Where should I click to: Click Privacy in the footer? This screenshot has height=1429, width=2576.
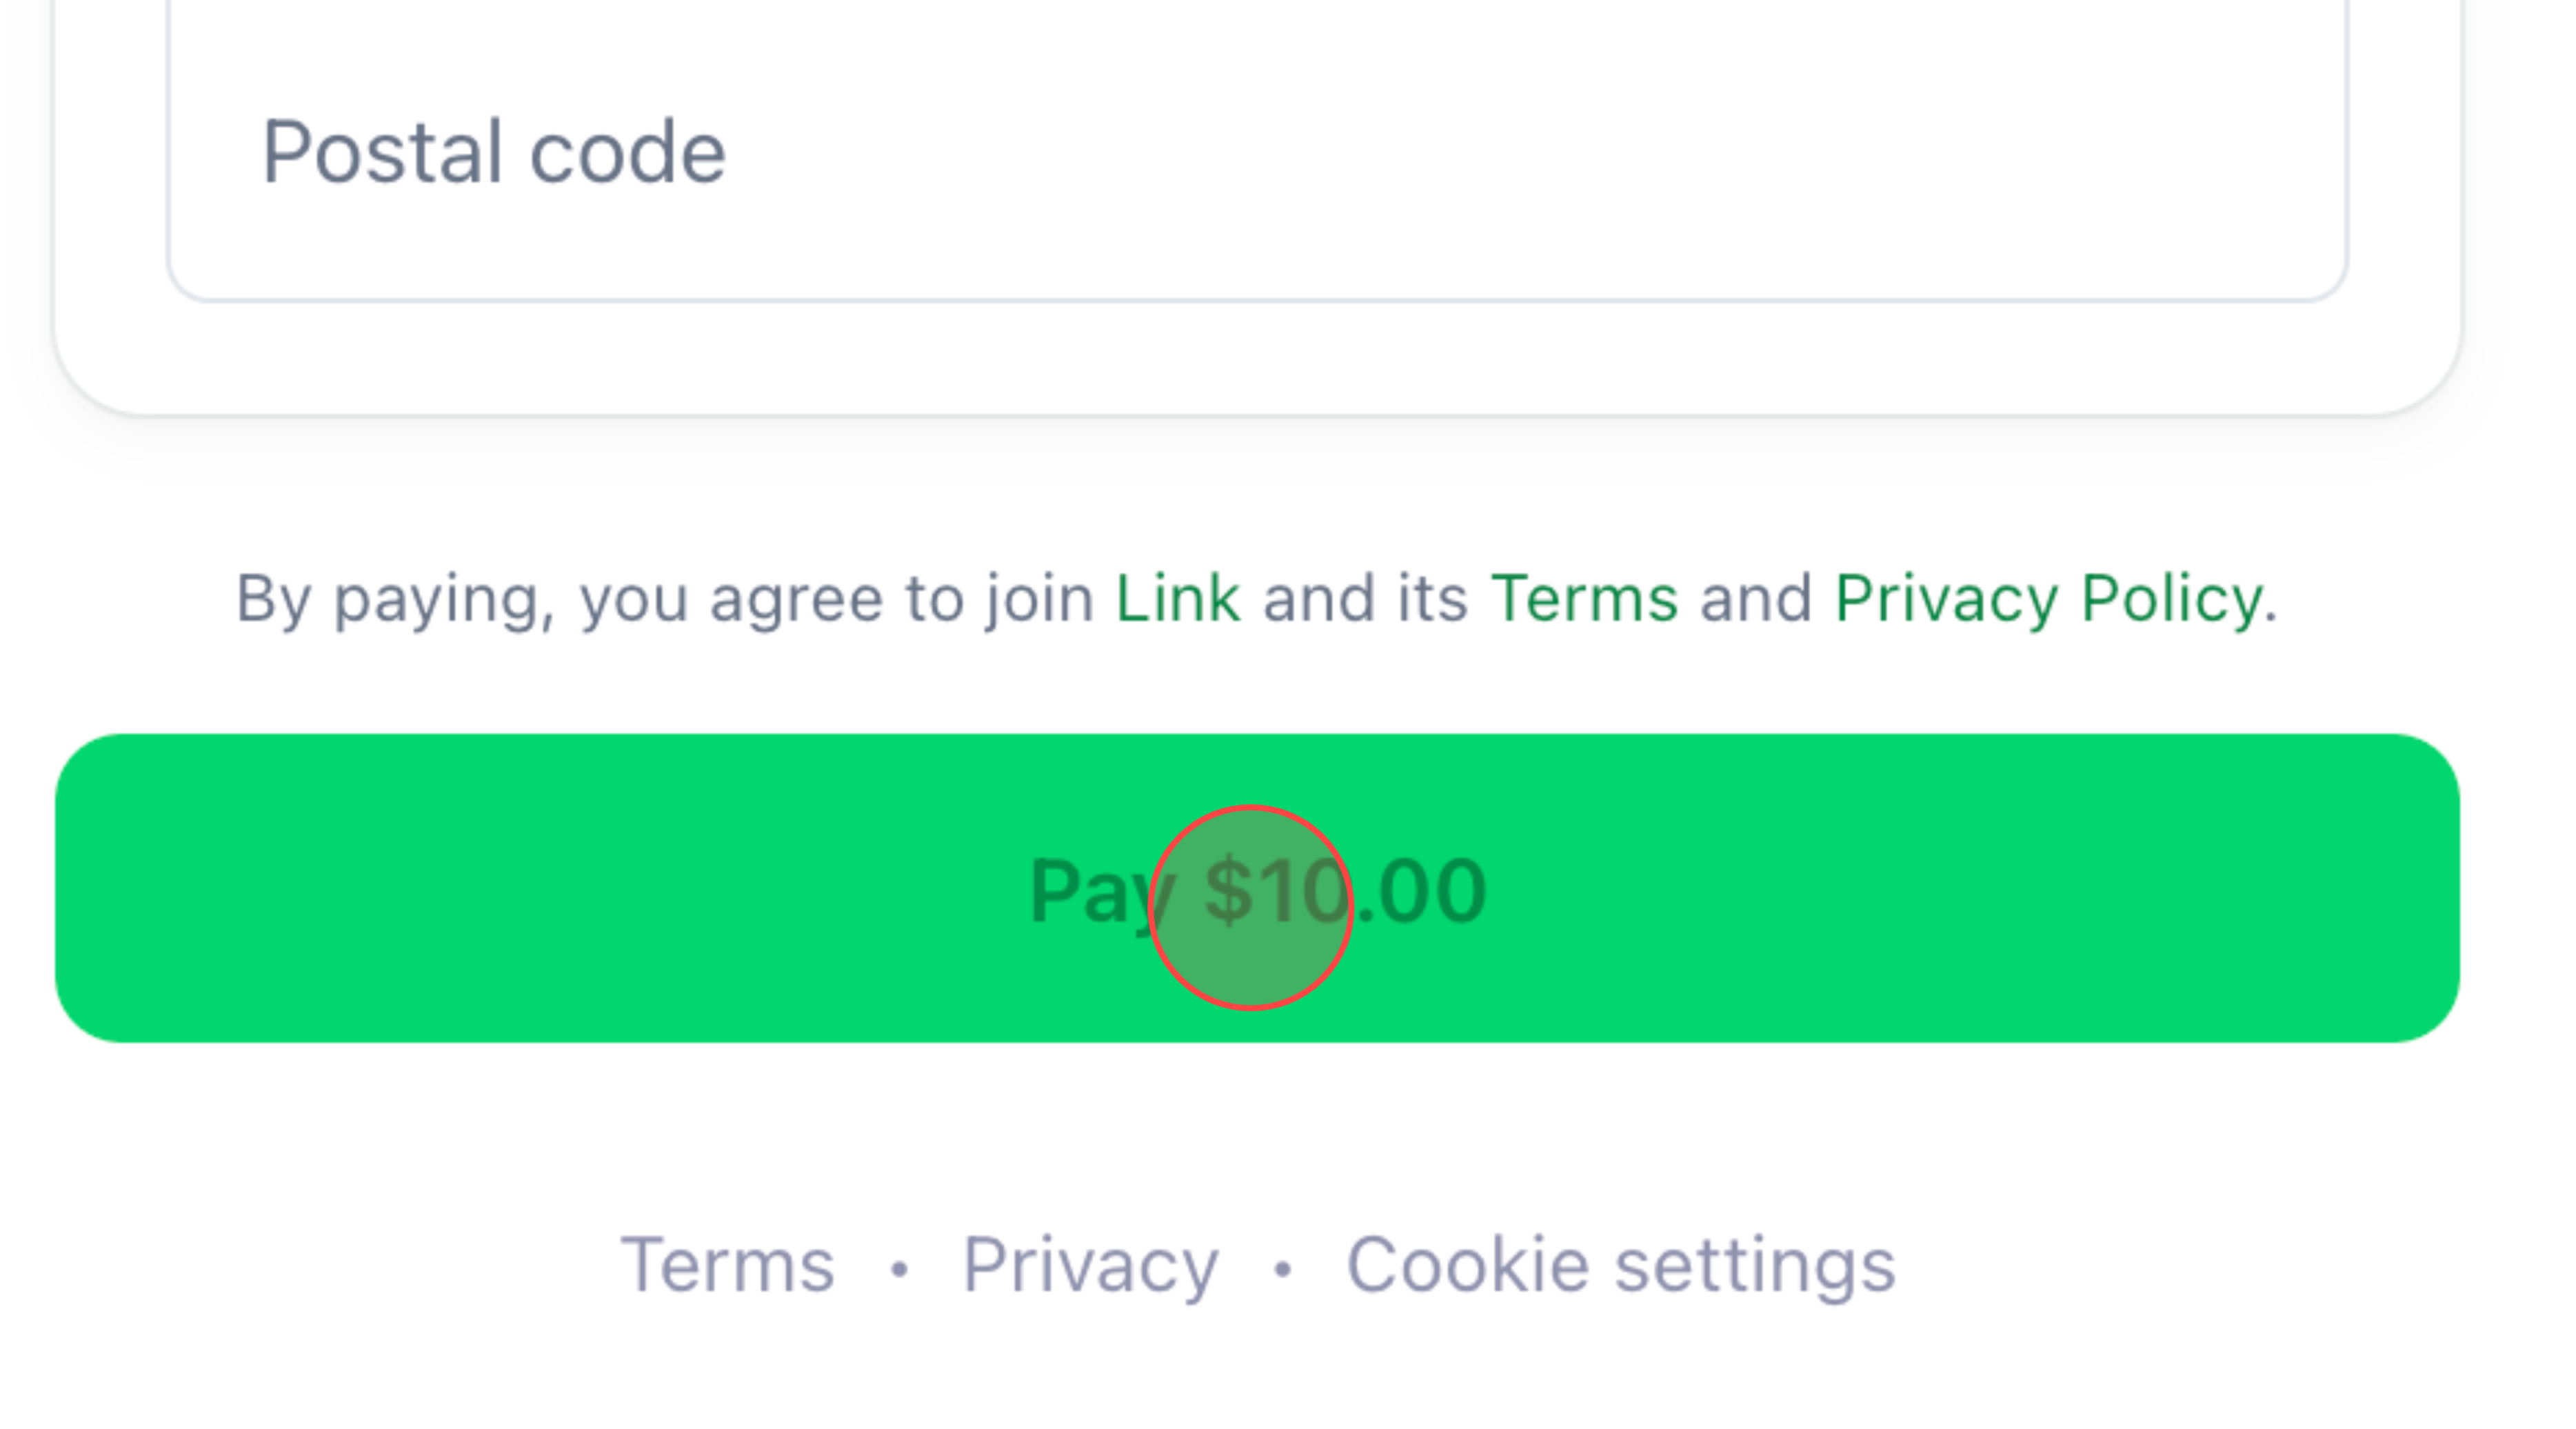1090,1263
